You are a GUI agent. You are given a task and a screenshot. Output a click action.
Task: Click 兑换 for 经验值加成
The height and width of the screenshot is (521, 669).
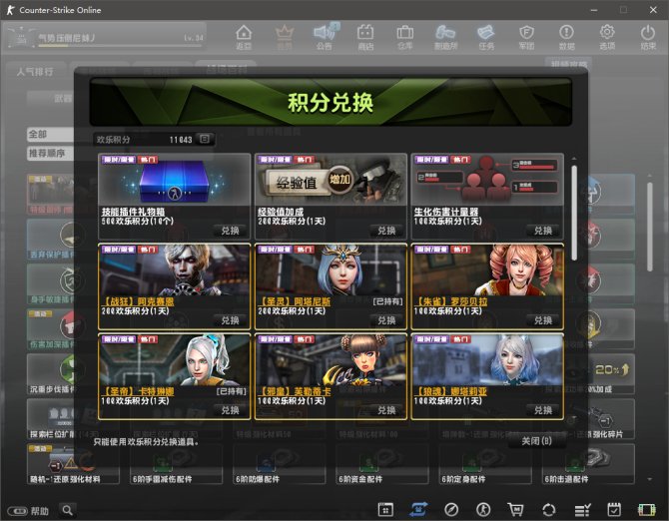386,231
